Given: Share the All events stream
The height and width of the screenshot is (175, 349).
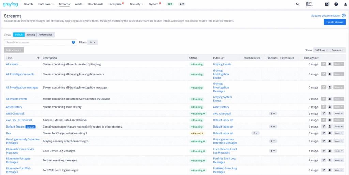Looking at the screenshot, I should point(330,64).
